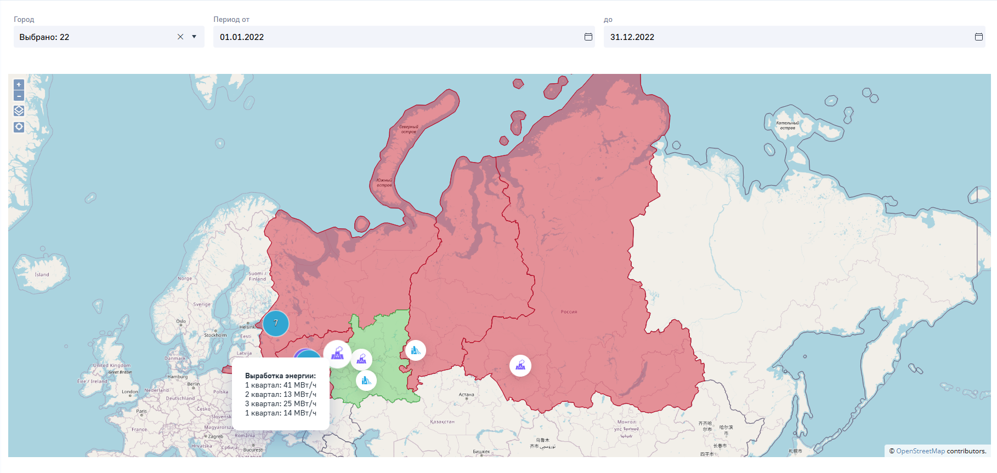Zoom out on the map
Screen dimensions: 997x473
(x=19, y=96)
